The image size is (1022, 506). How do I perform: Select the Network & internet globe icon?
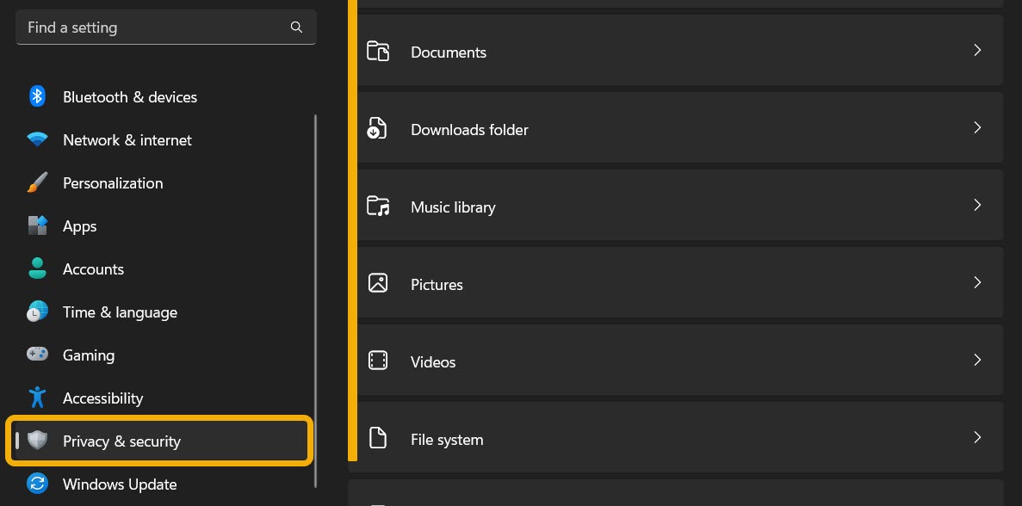(x=37, y=139)
